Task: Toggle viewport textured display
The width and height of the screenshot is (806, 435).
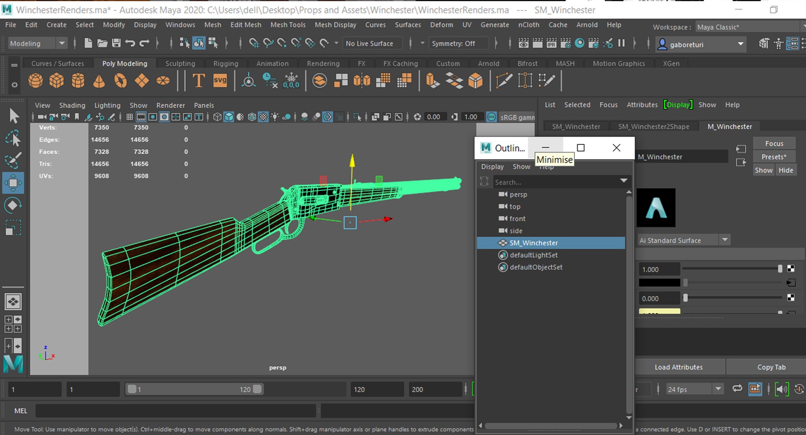Action: [263, 117]
